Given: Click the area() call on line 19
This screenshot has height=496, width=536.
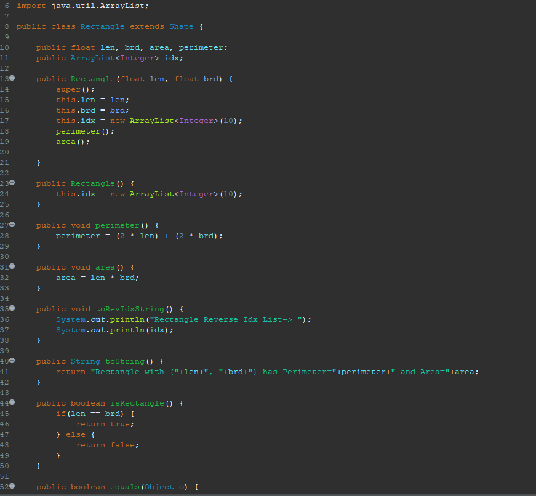Looking at the screenshot, I should tap(73, 142).
